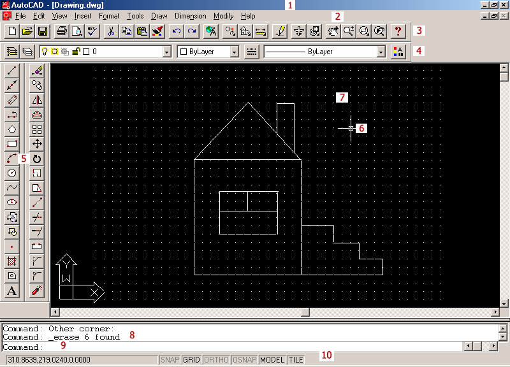Image resolution: width=510 pixels, height=367 pixels.
Task: Open the File menu
Action: point(20,16)
